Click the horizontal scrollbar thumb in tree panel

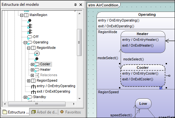[37, 104]
